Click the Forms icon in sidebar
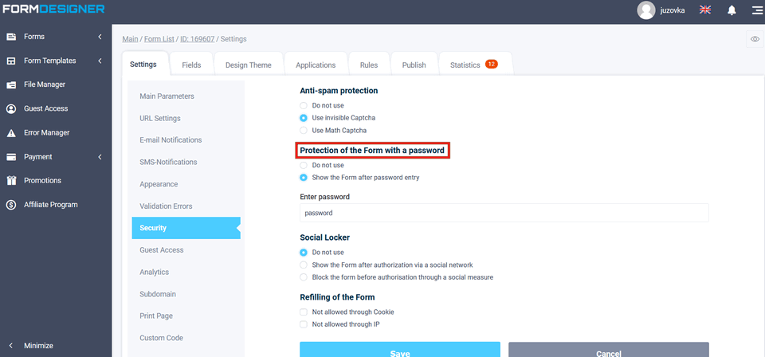The height and width of the screenshot is (357, 765). (x=11, y=37)
